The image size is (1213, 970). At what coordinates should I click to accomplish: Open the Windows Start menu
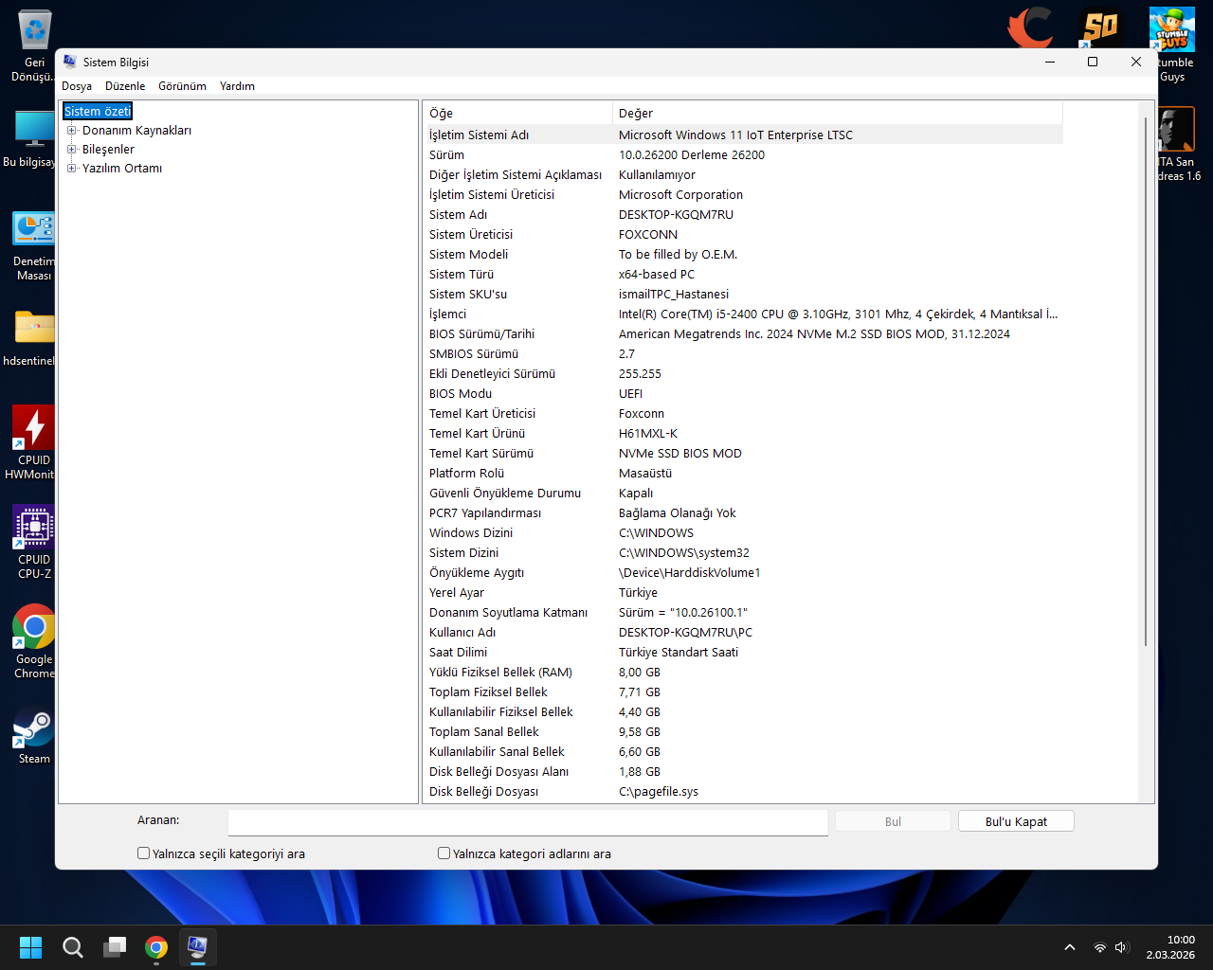pos(30,947)
